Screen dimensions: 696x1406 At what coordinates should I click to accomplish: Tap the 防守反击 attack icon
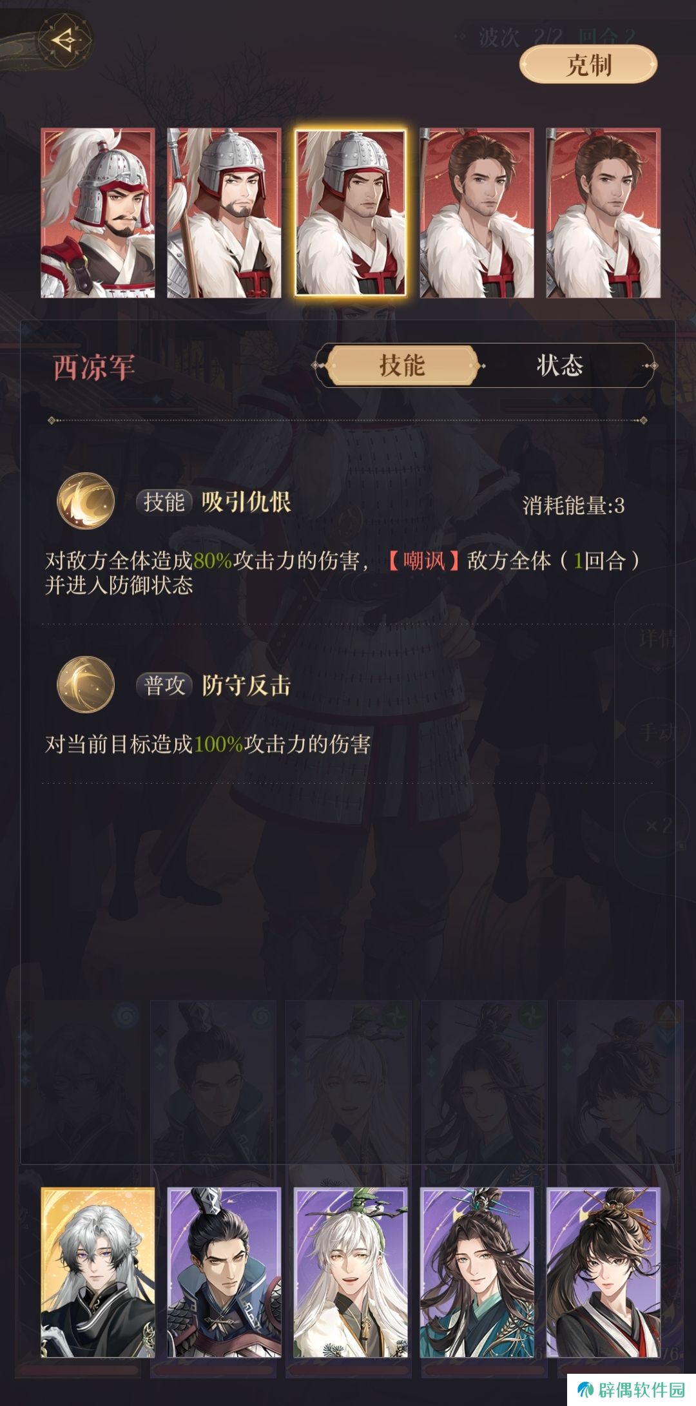tap(86, 685)
